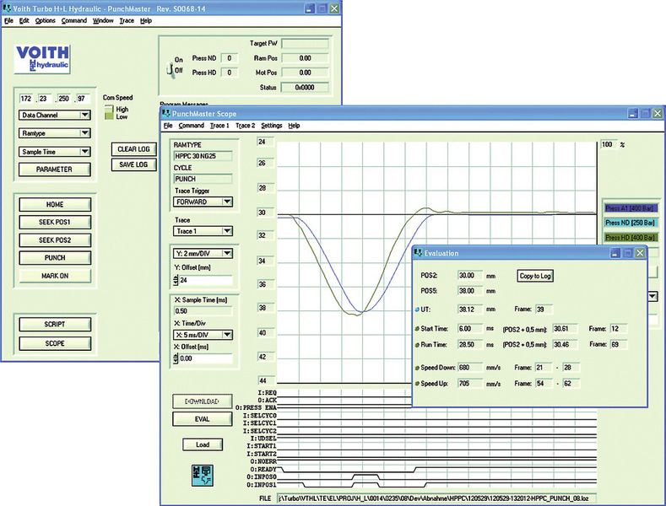Screen dimensions: 666x506
Task: Click the Run Time indicator bullet
Action: [417, 345]
